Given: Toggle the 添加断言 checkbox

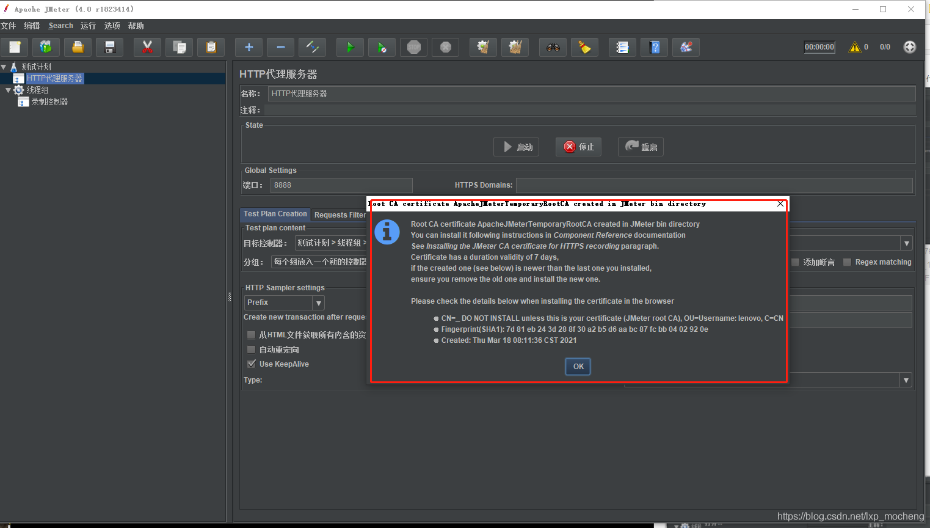Looking at the screenshot, I should [x=795, y=262].
